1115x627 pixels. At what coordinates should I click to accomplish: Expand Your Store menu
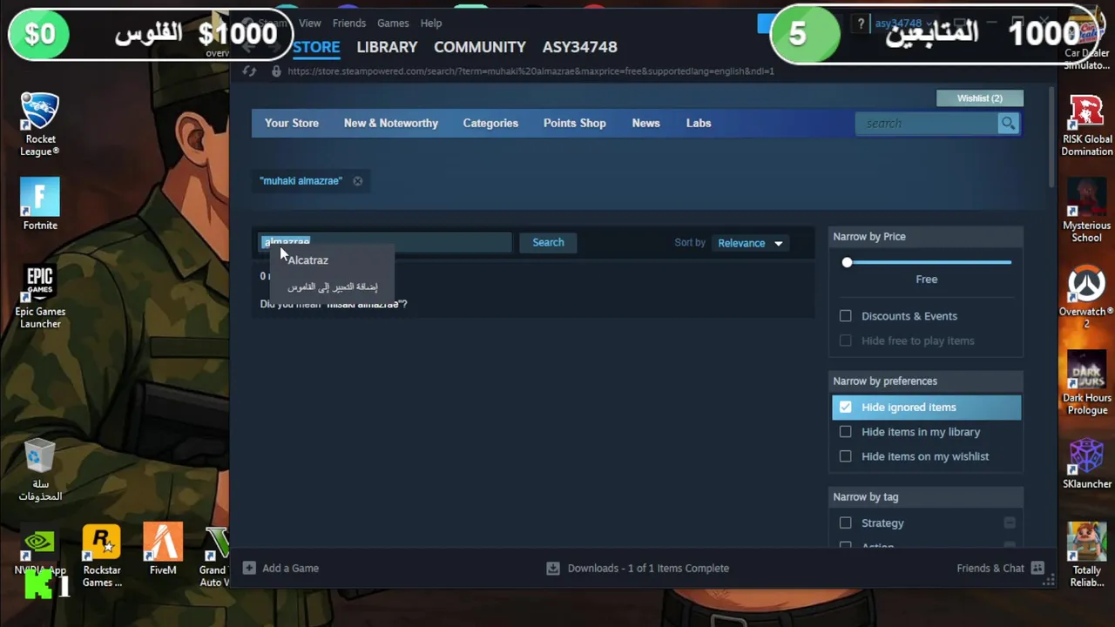292,124
